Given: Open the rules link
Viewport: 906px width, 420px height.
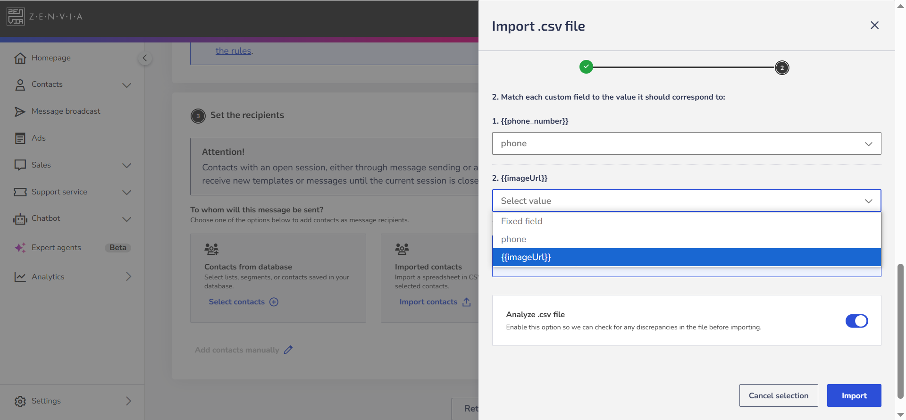Looking at the screenshot, I should coord(234,50).
